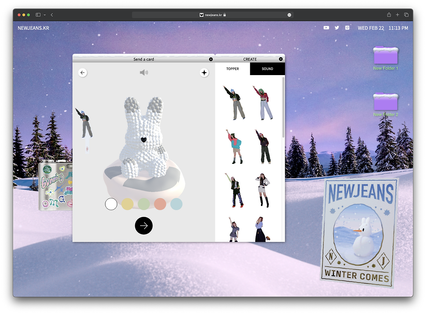
Task: Click the NewJeans Winter Comes poster
Action: (x=359, y=233)
